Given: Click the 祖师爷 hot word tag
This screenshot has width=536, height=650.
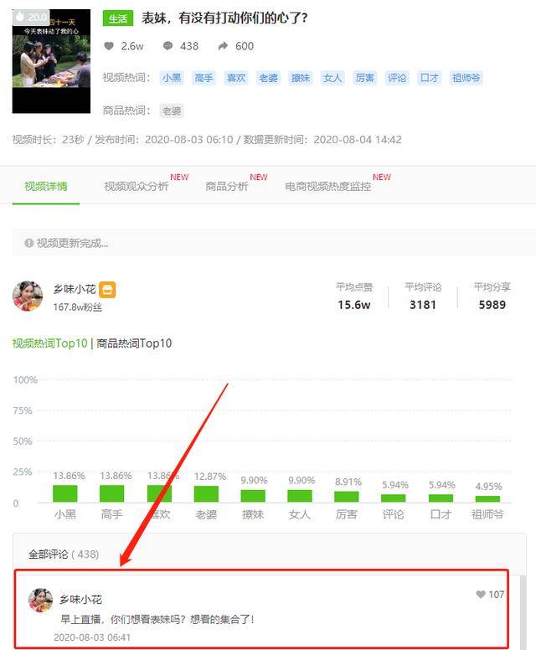Looking at the screenshot, I should click(466, 78).
